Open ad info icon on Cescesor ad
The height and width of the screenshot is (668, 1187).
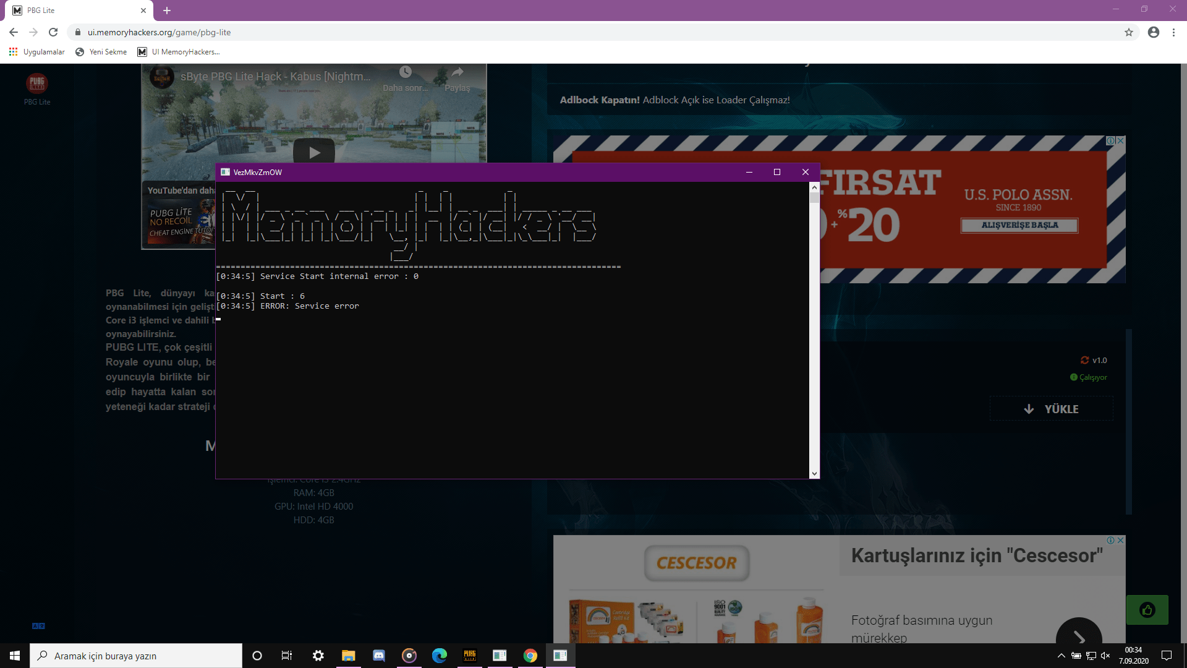coord(1110,540)
